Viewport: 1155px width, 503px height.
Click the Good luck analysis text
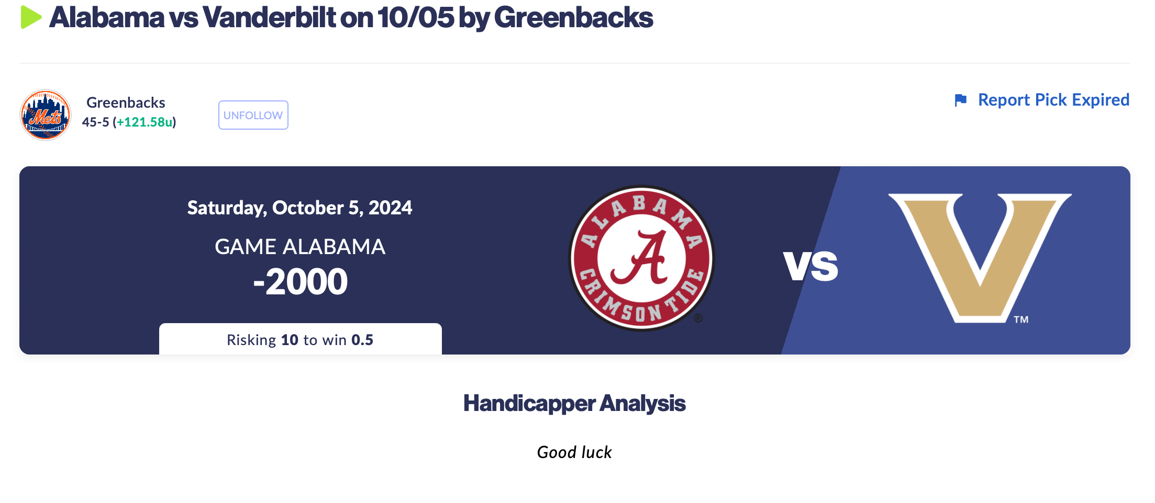574,452
